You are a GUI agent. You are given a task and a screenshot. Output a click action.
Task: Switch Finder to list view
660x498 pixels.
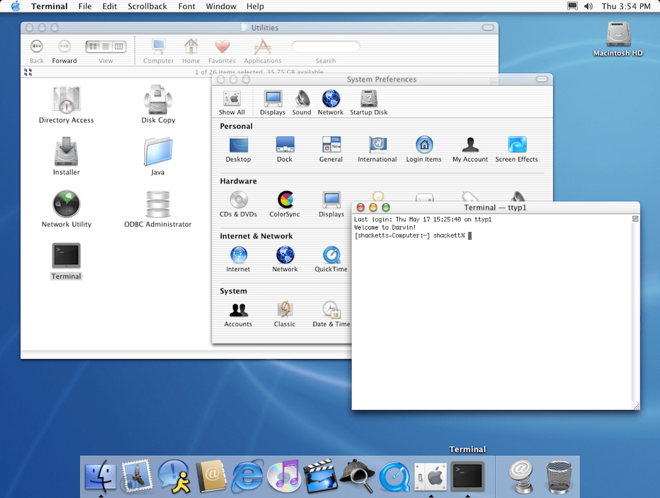pyautogui.click(x=106, y=47)
